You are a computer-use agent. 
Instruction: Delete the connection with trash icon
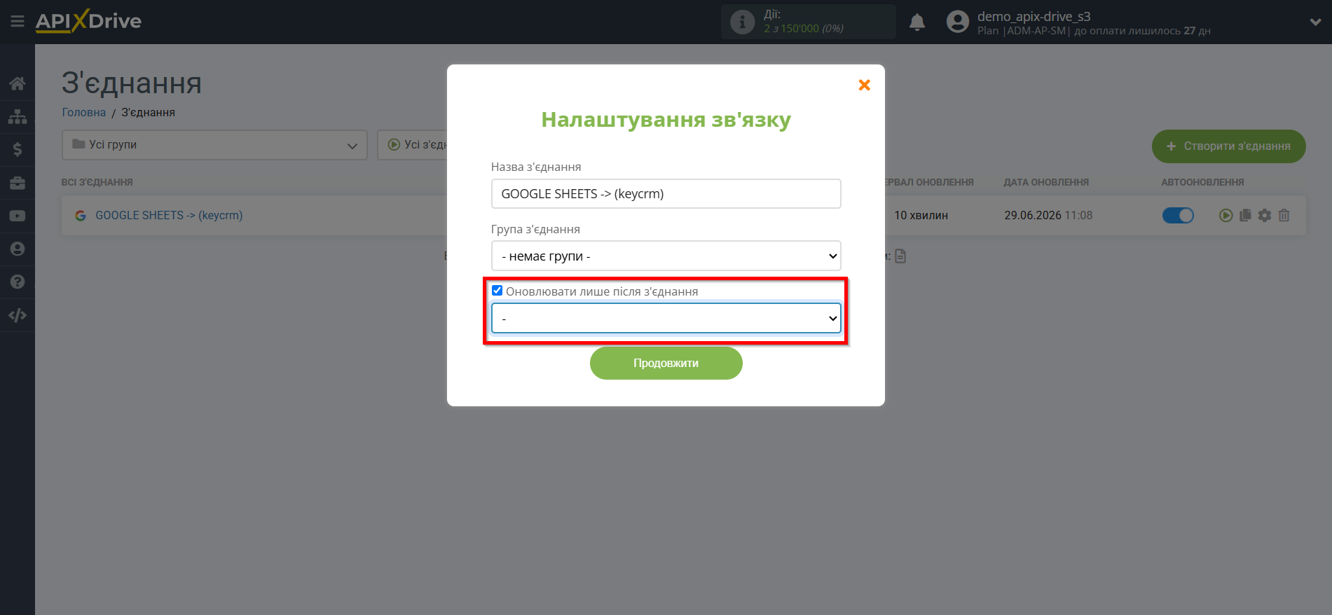(1284, 215)
